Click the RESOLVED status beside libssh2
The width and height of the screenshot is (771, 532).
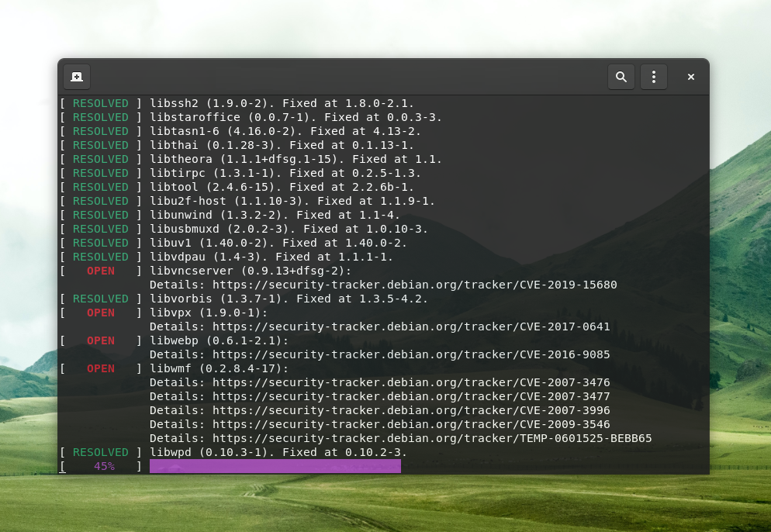(x=101, y=103)
